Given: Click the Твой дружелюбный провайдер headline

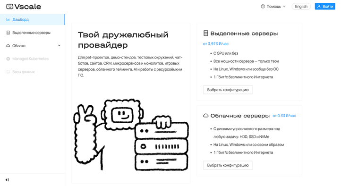Looking at the screenshot, I should tap(123, 40).
